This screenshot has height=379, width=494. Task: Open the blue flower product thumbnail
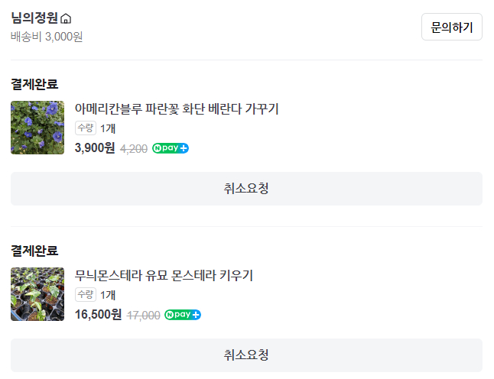[37, 128]
